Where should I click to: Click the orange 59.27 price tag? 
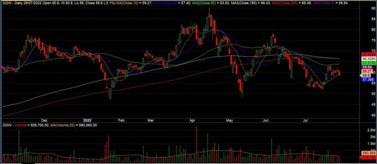click(x=366, y=71)
